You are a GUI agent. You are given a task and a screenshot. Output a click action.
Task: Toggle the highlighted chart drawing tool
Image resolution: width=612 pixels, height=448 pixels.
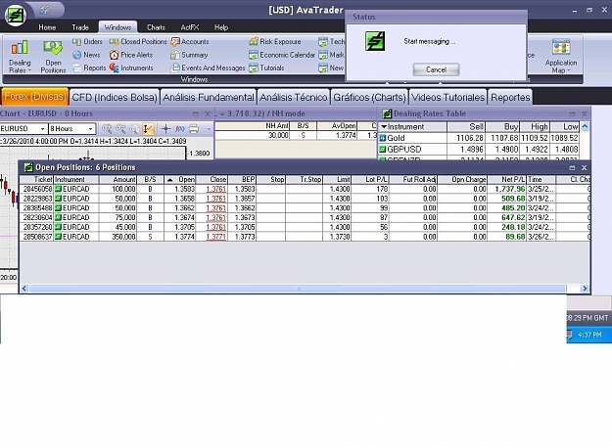click(x=148, y=129)
